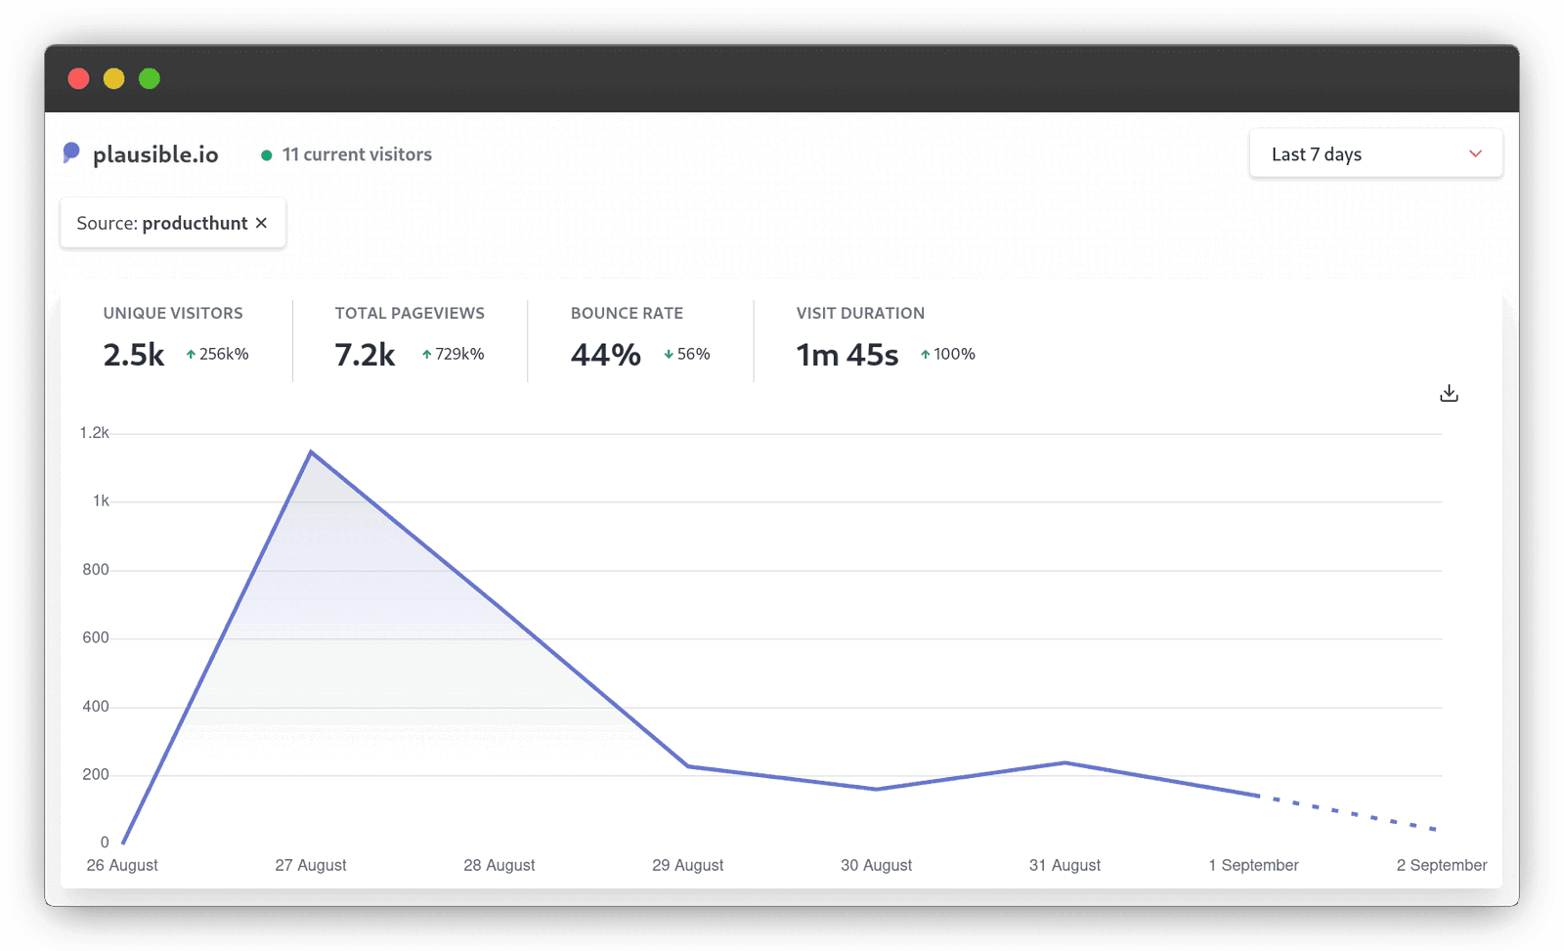Click the downward arrow beside 56%
Screen dimensions: 1564x951
pyautogui.click(x=669, y=355)
